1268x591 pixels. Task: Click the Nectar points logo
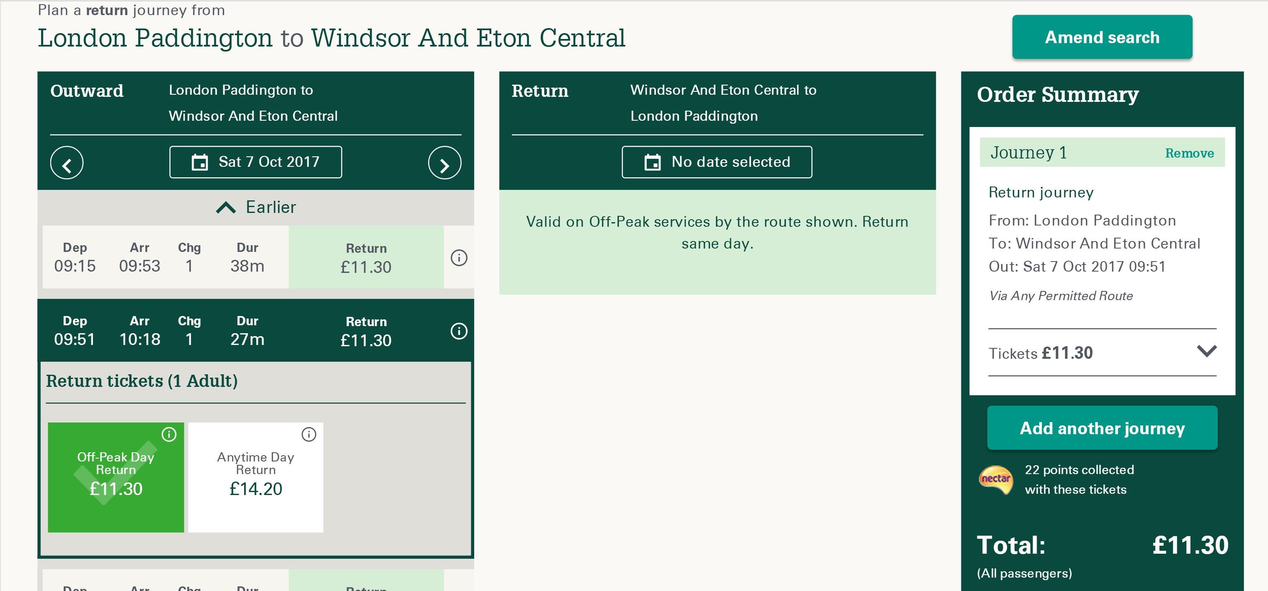pyautogui.click(x=996, y=480)
